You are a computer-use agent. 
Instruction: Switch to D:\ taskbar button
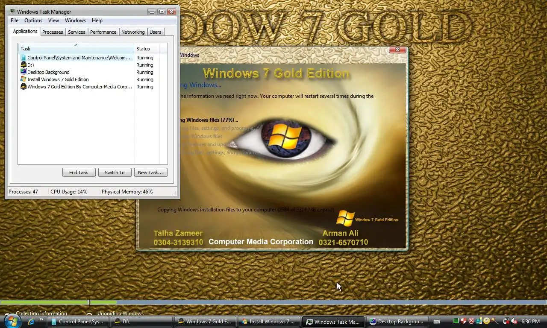coord(141,322)
